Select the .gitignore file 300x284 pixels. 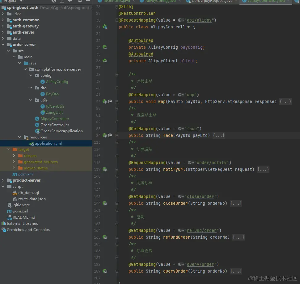click(x=21, y=205)
